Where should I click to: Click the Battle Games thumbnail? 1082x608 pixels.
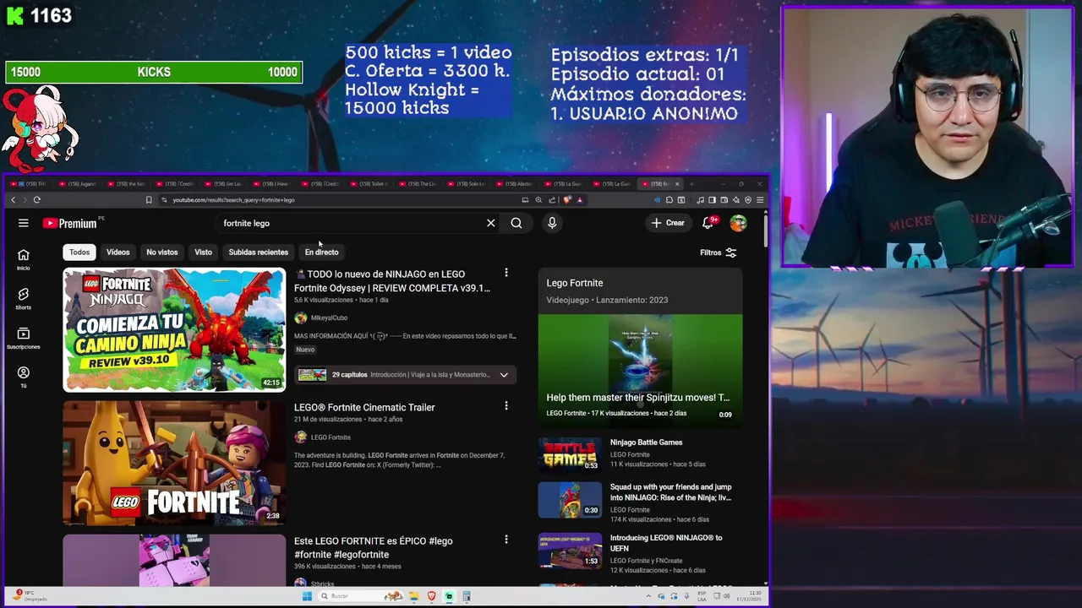point(571,454)
